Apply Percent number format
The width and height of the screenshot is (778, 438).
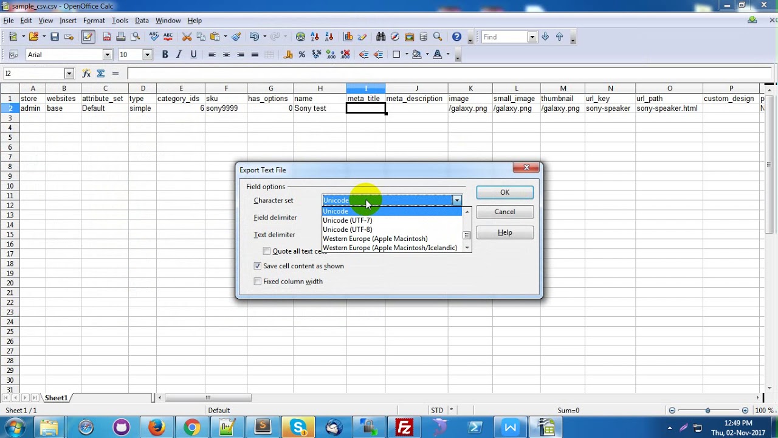pyautogui.click(x=301, y=55)
